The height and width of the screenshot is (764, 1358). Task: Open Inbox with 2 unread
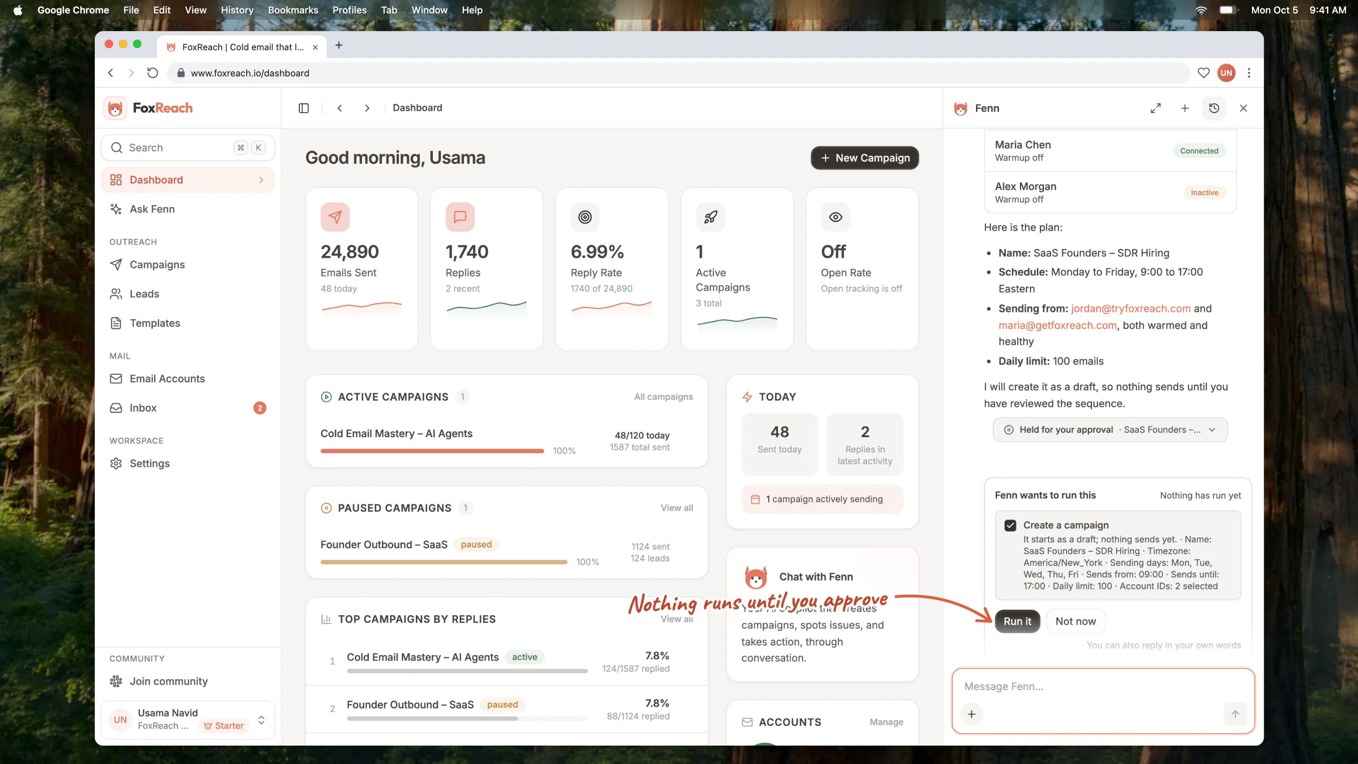tap(188, 408)
